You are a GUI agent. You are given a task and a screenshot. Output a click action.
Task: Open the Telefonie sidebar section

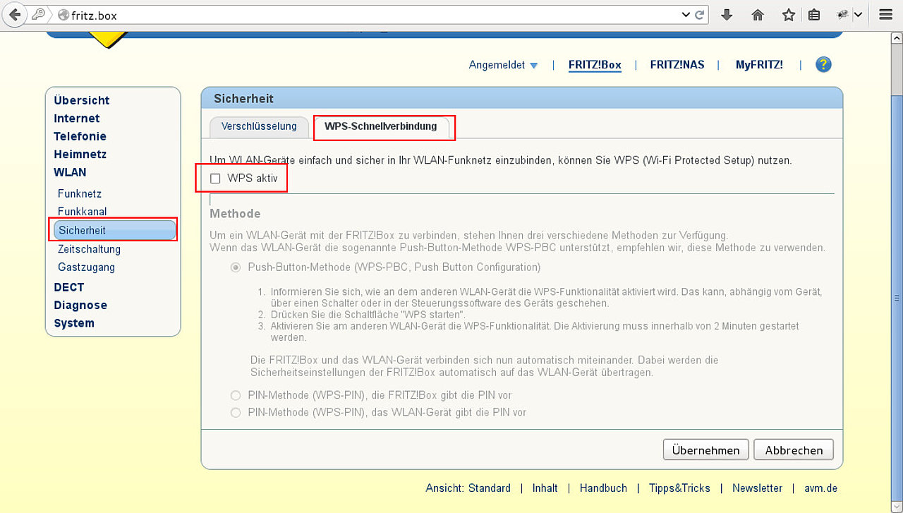[80, 136]
